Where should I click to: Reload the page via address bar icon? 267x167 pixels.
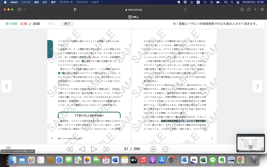click(185, 9)
